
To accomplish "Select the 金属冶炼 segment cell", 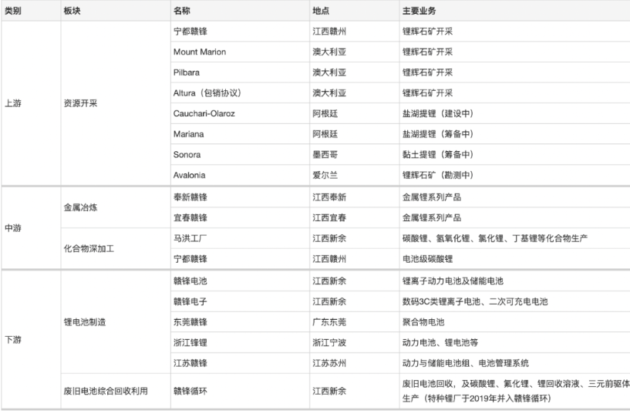I will coord(82,208).
